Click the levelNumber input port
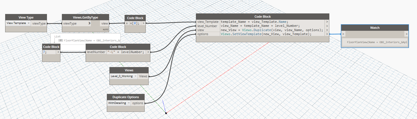This screenshot has height=119, width=417. pyautogui.click(x=96, y=52)
